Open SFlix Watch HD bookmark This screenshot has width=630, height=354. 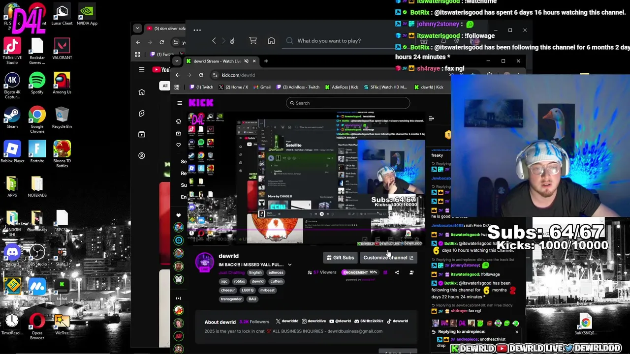click(x=385, y=87)
